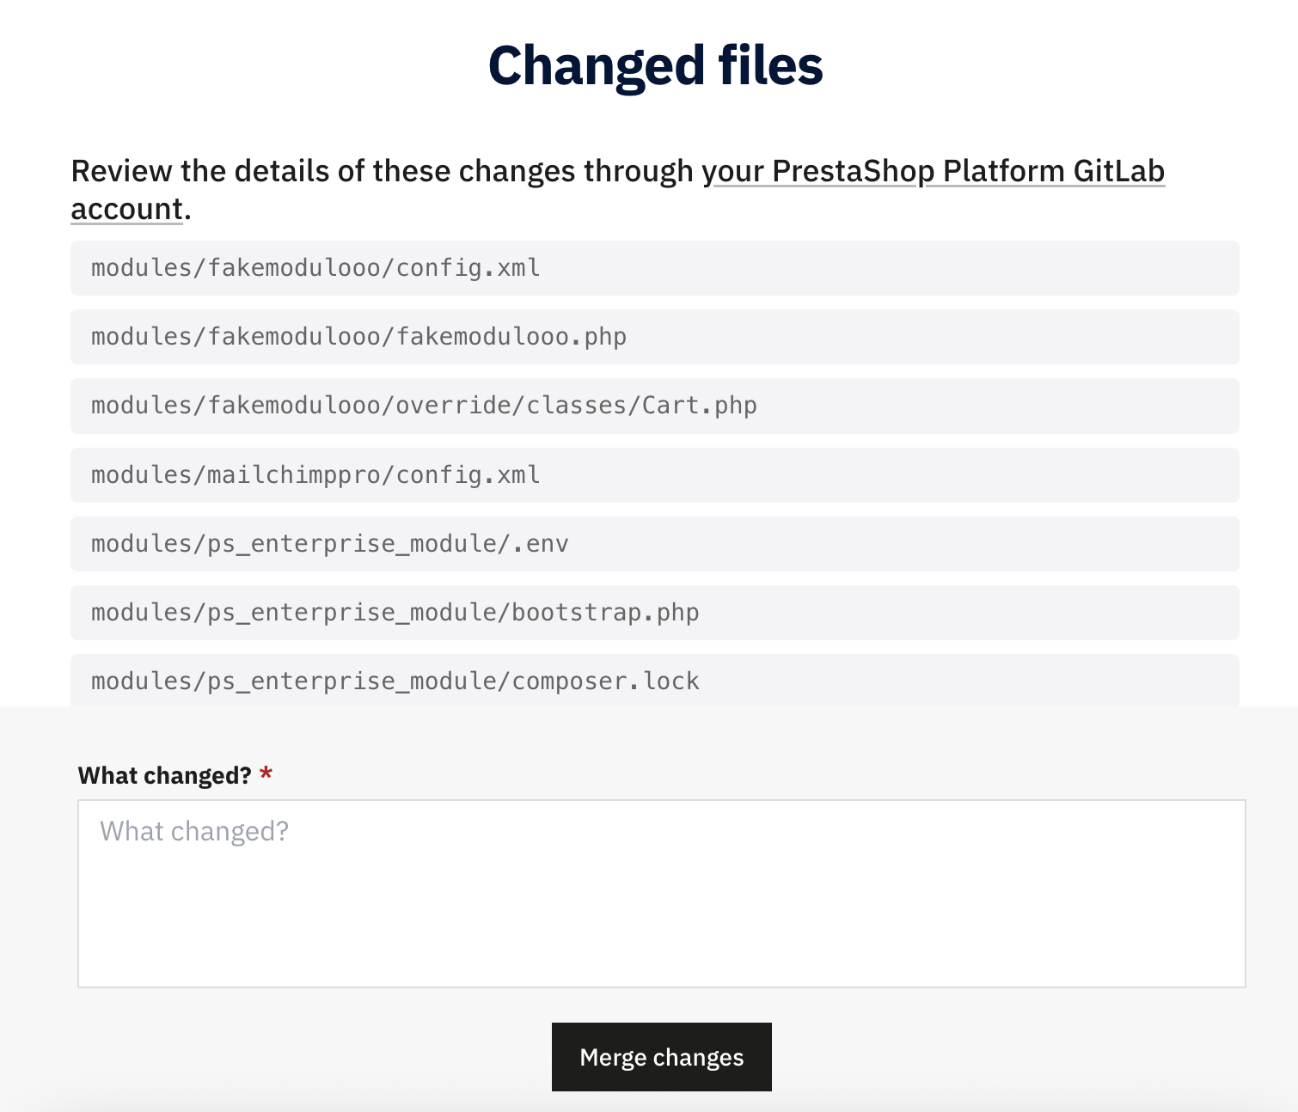This screenshot has height=1112, width=1298.
Task: Click the Merge changes button
Action: click(x=661, y=1057)
